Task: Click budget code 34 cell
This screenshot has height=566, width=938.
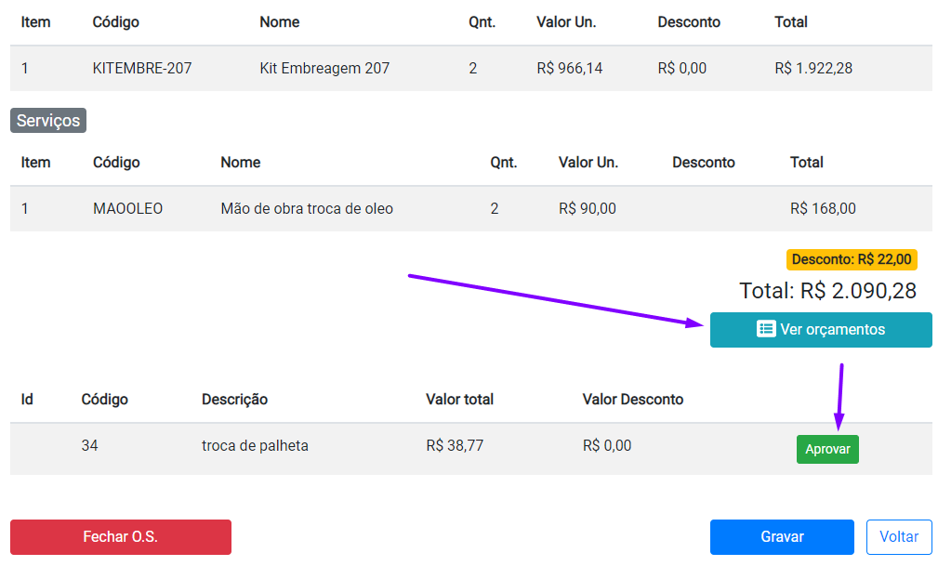Action: click(x=89, y=445)
